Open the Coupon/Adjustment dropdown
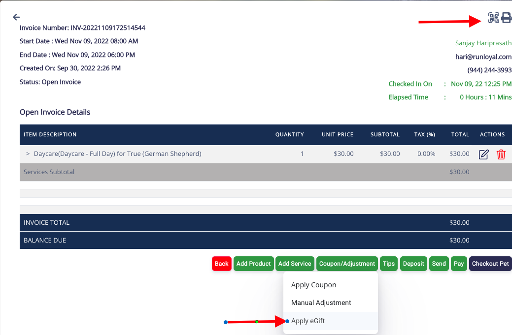 347,264
